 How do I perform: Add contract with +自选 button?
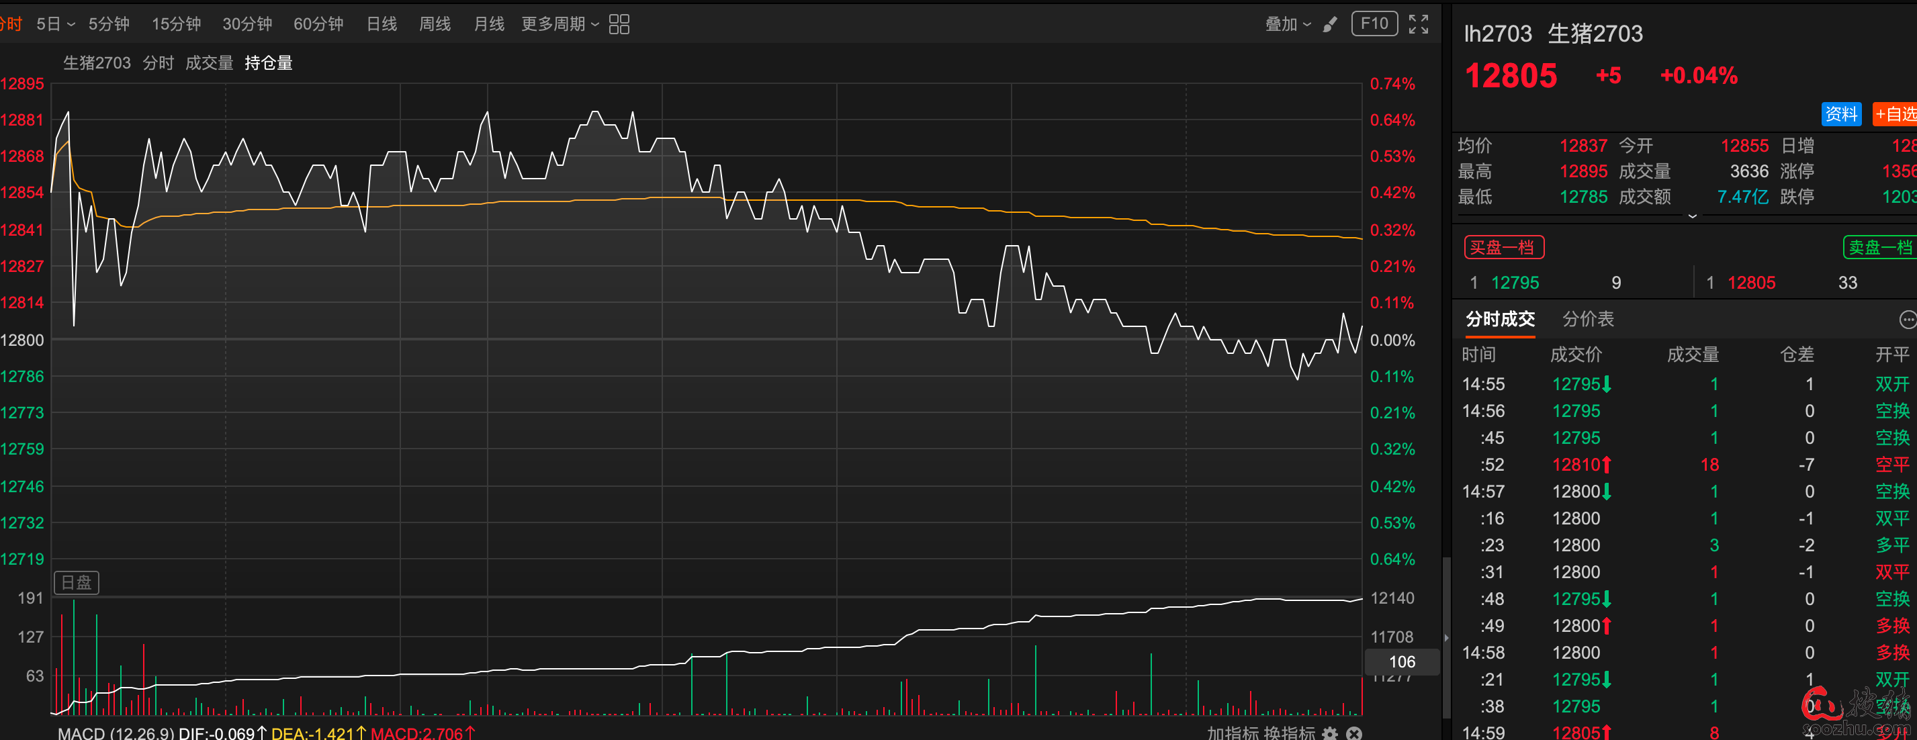tap(1895, 113)
